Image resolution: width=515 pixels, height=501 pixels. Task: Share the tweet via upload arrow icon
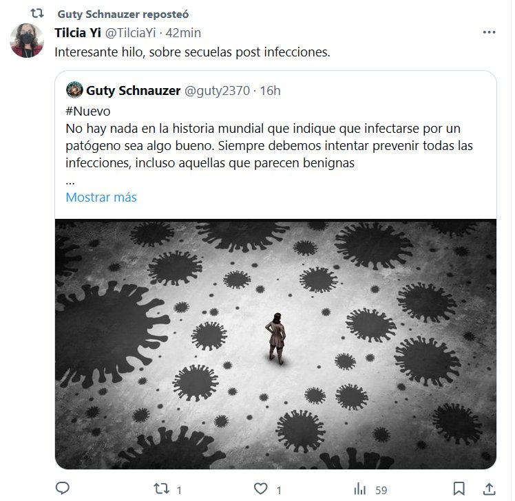click(489, 489)
